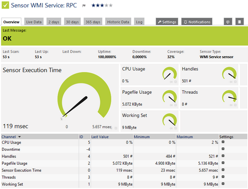The height and width of the screenshot is (189, 248).
Task: Click the 32% coverage value
Action: pyautogui.click(x=171, y=57)
